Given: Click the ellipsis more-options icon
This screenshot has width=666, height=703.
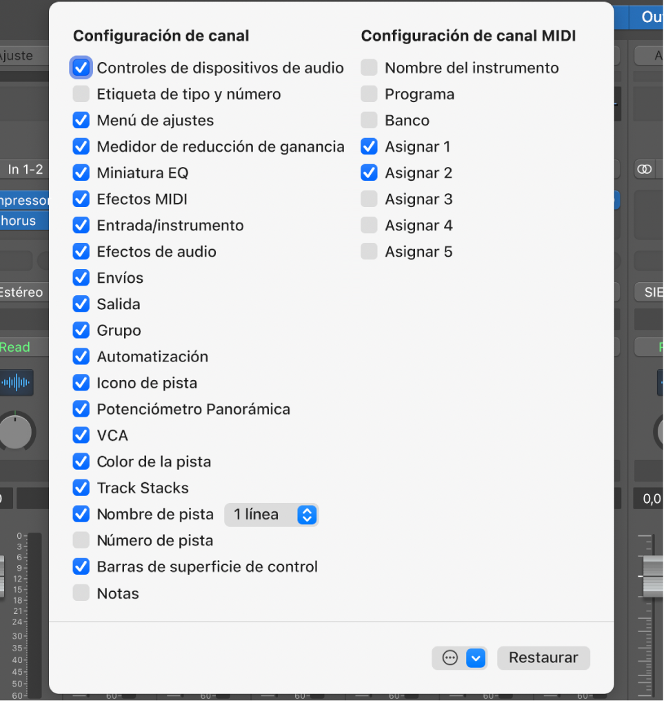Looking at the screenshot, I should [450, 658].
